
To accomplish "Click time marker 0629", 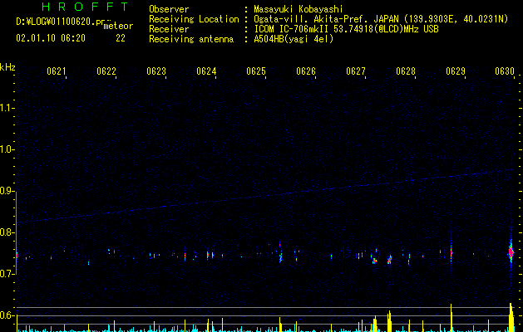I will pyautogui.click(x=456, y=71).
